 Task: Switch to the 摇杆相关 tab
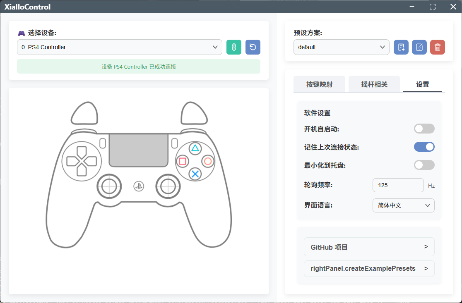click(x=374, y=84)
